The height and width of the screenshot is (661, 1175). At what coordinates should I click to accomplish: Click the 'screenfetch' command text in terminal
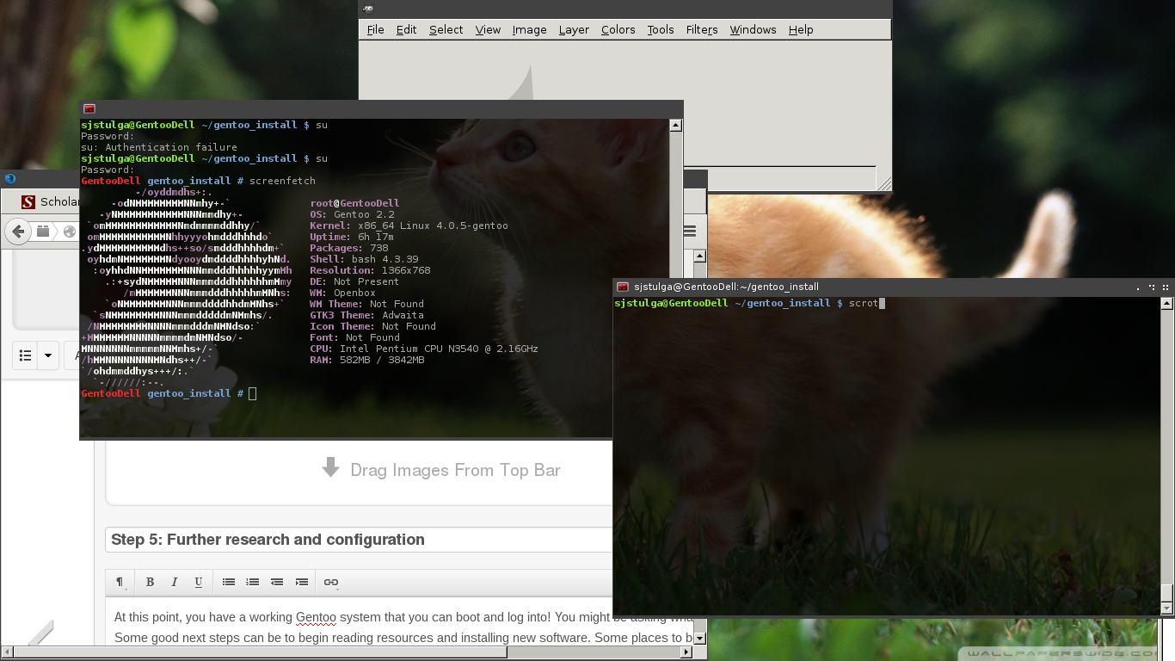click(282, 181)
